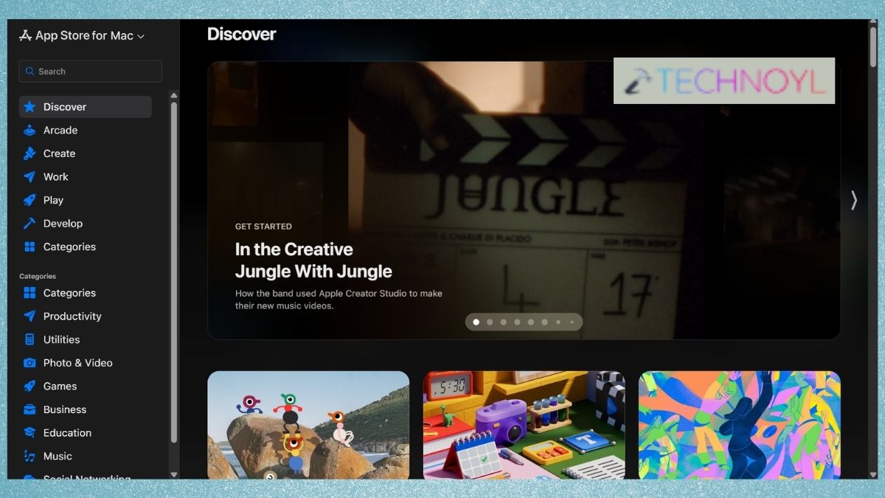Open the rocks and creatures story card

308,425
